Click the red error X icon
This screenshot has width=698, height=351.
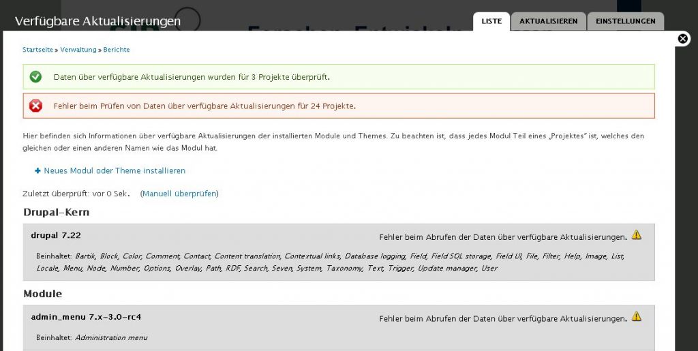point(36,106)
